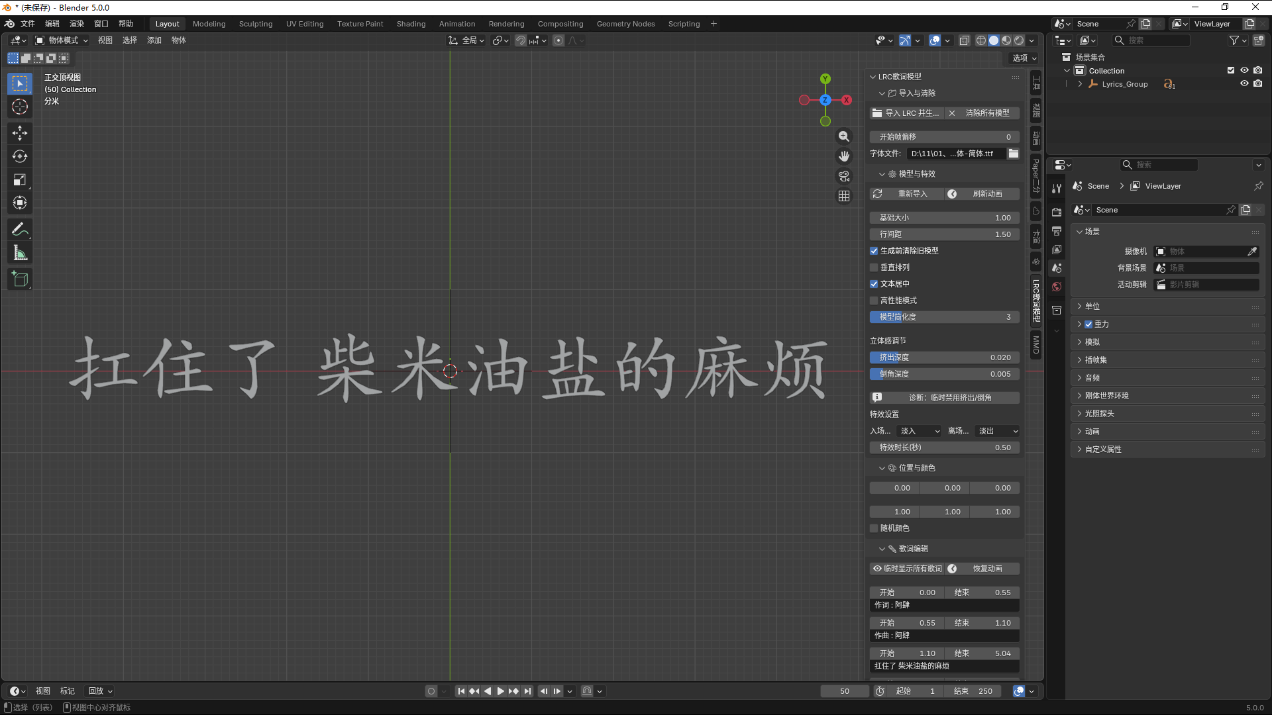Switch to solid viewport shading
Image resolution: width=1272 pixels, height=715 pixels.
(994, 40)
